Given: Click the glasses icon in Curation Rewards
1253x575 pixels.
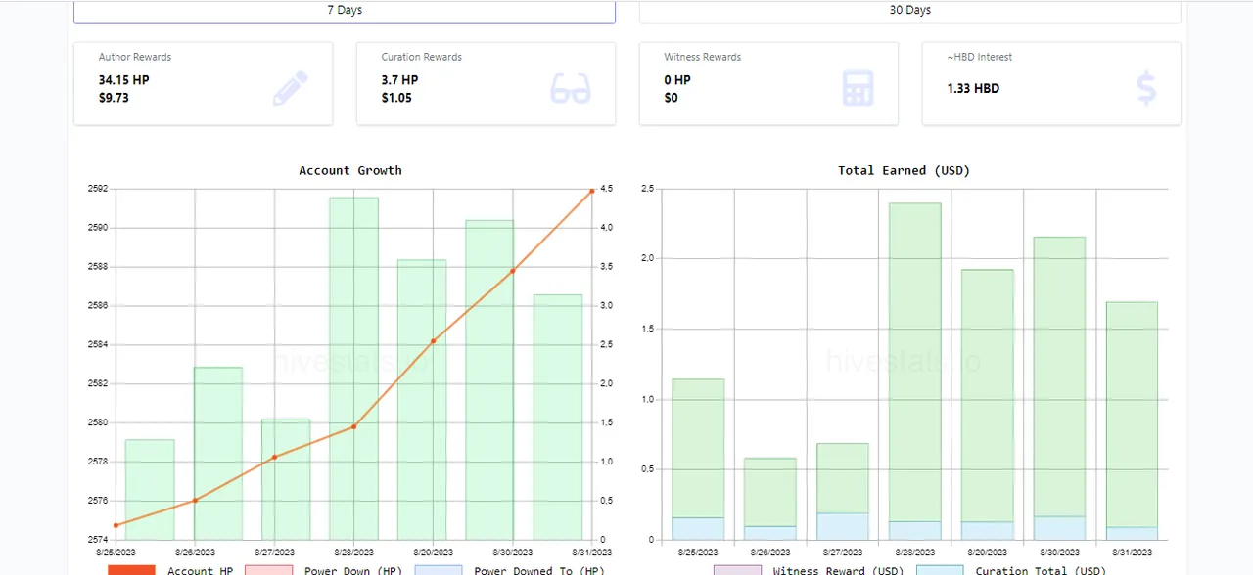Looking at the screenshot, I should pos(571,89).
